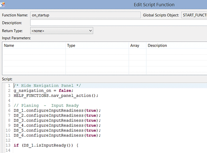This screenshot has width=207, height=153.
Task: Click the HELP_FUNCTIONS.nav_panel_action() line
Action: (56, 96)
